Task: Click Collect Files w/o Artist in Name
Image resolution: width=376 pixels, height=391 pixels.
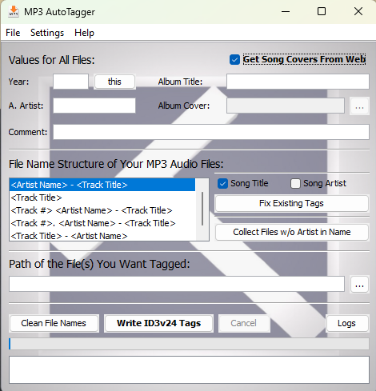Action: click(292, 232)
